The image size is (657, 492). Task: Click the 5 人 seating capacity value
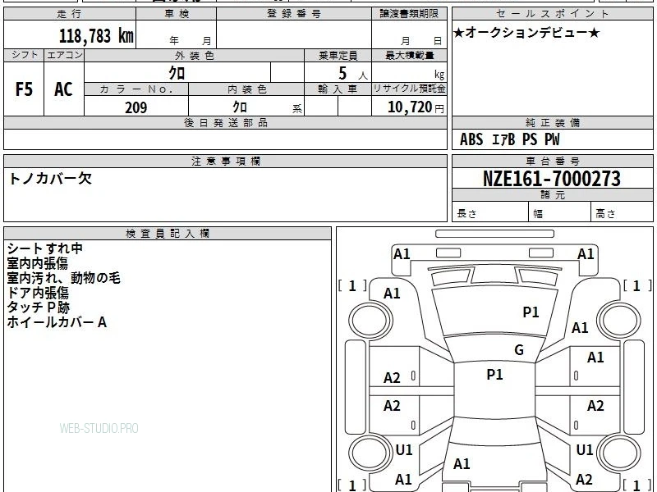pyautogui.click(x=352, y=73)
